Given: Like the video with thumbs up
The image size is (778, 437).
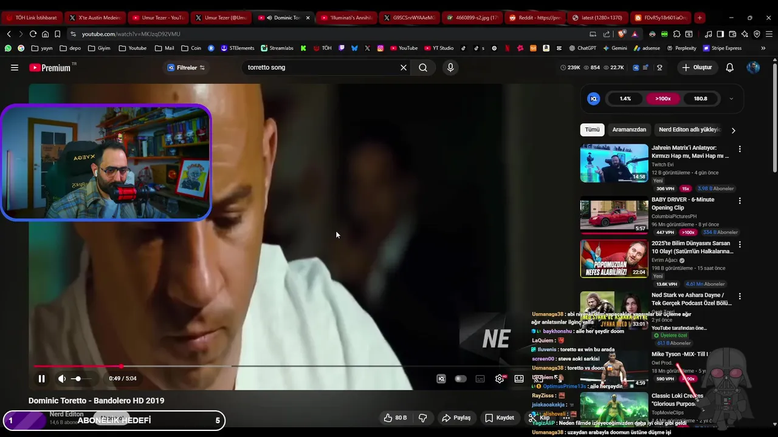Looking at the screenshot, I should (x=394, y=418).
